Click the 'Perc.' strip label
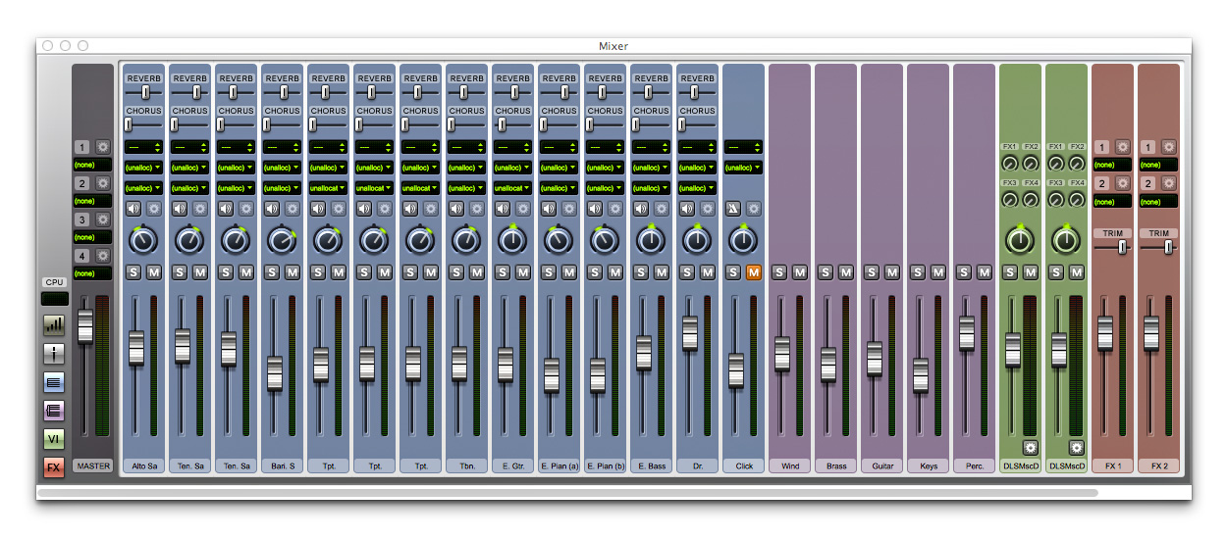 tap(975, 465)
